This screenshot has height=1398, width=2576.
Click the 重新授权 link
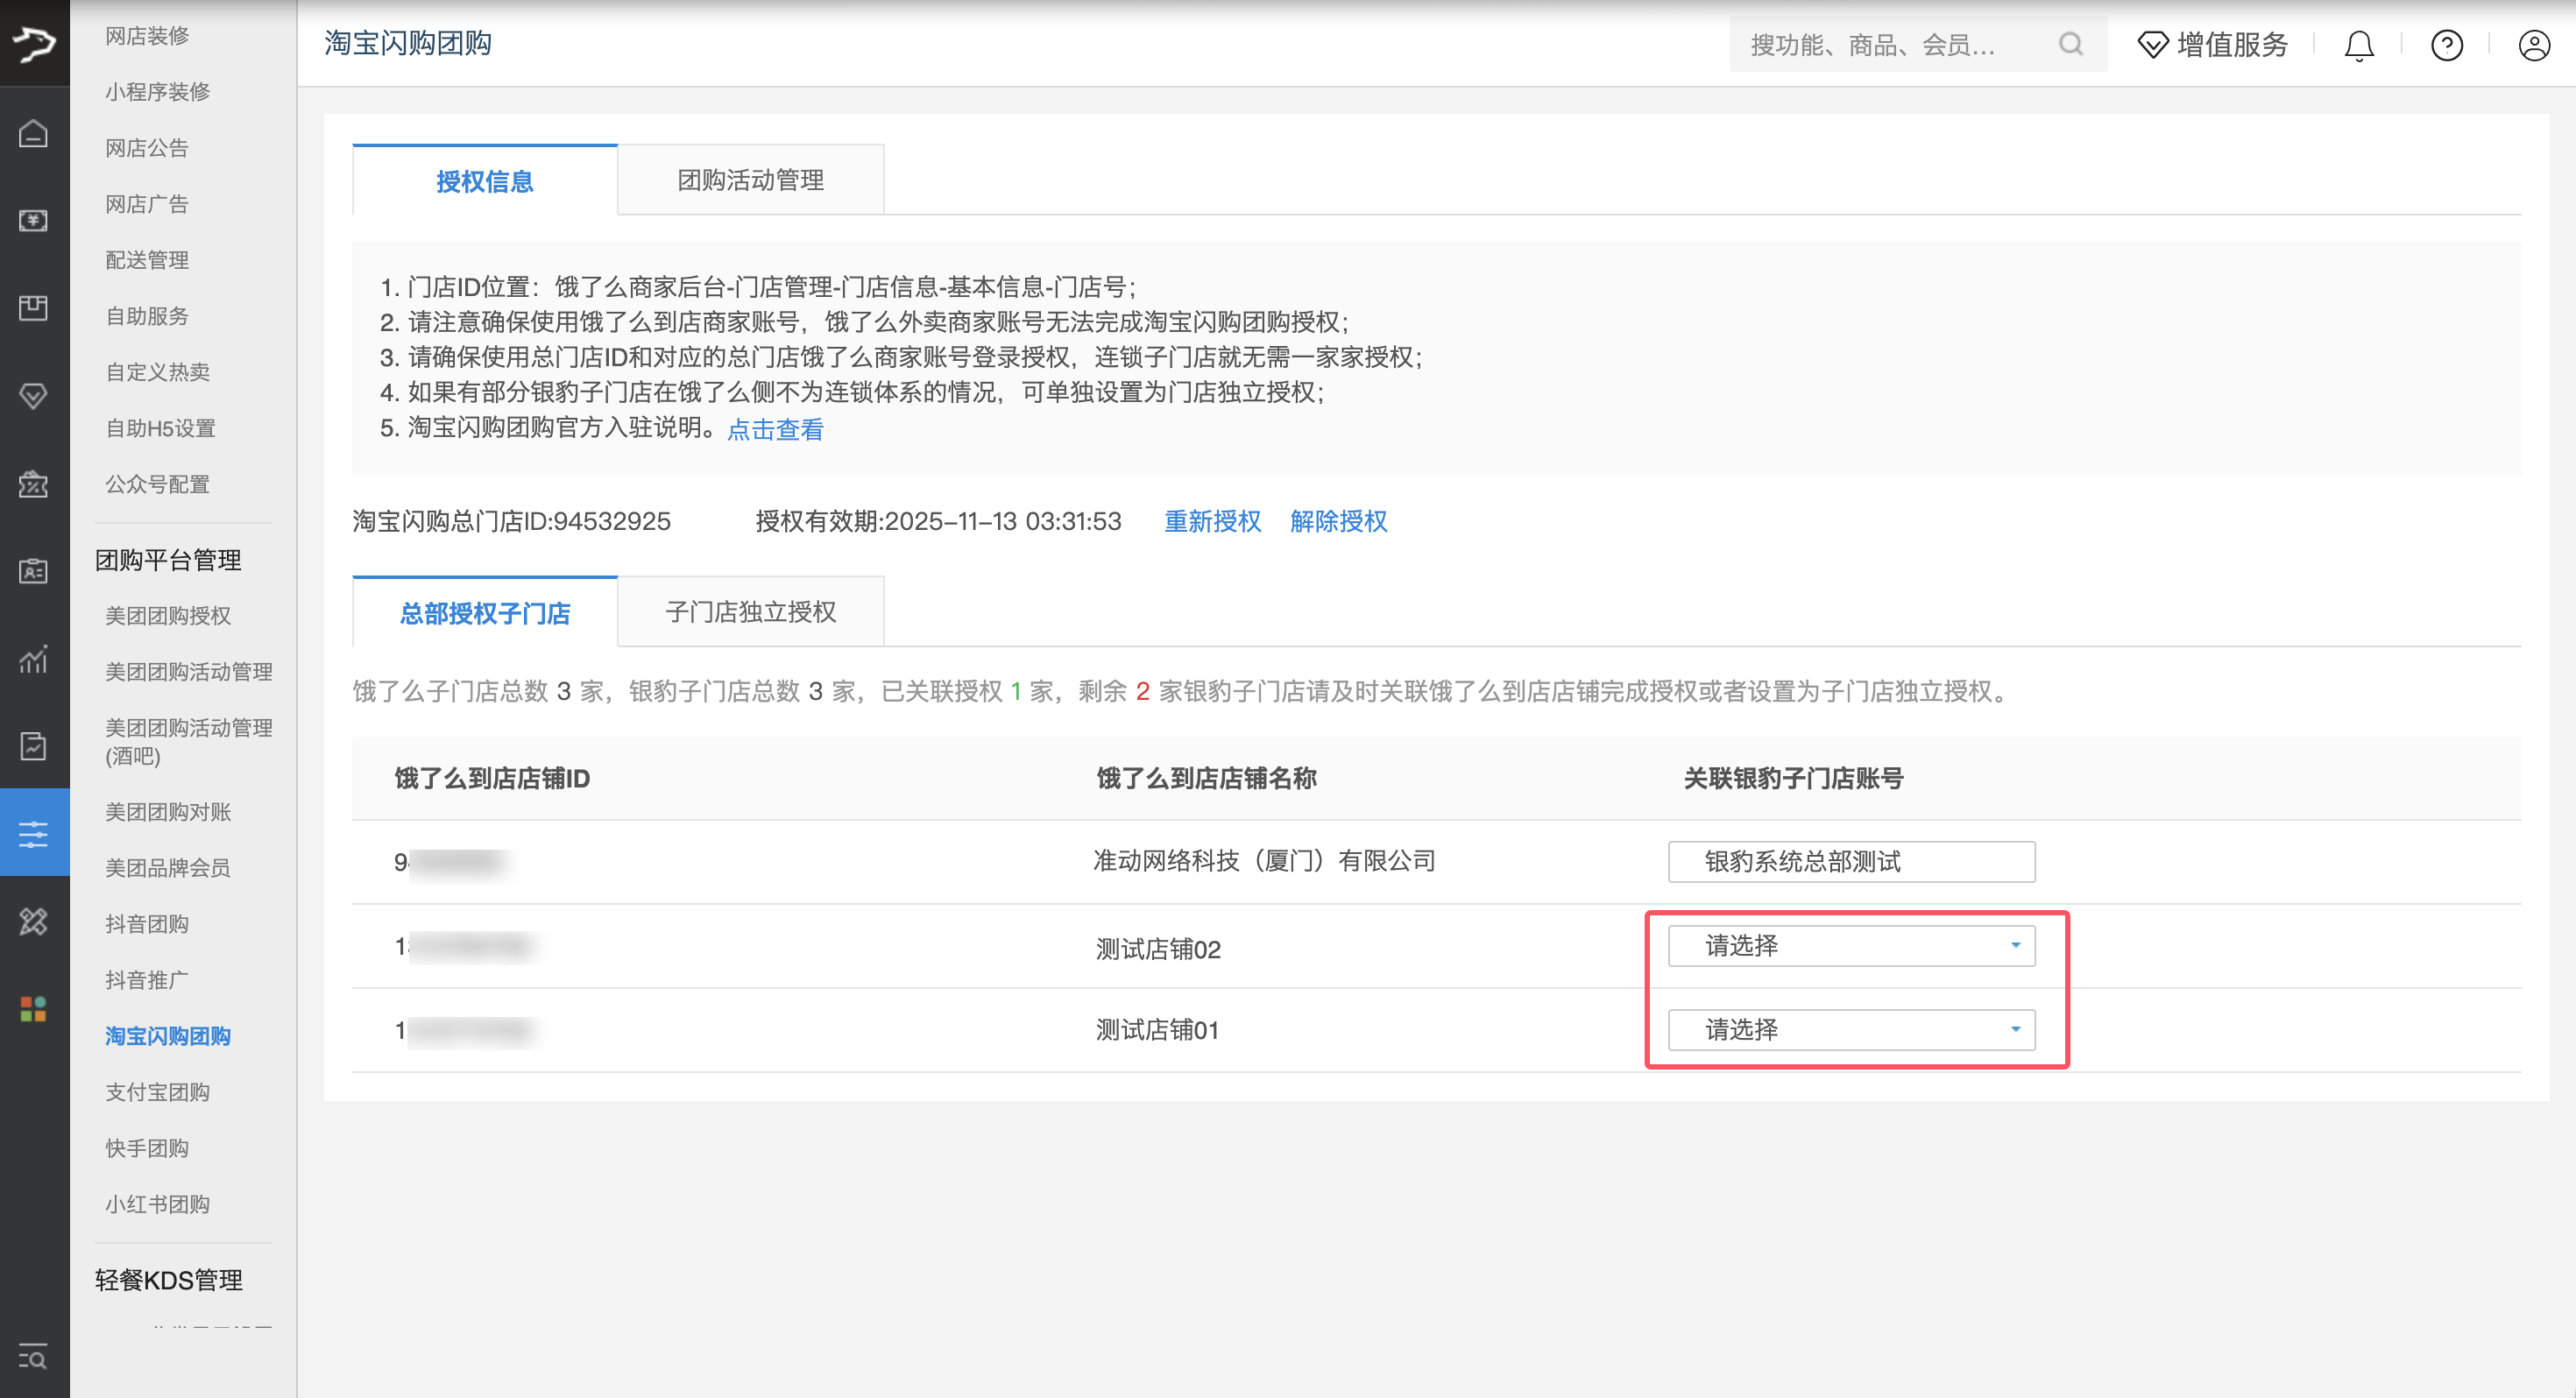1212,521
